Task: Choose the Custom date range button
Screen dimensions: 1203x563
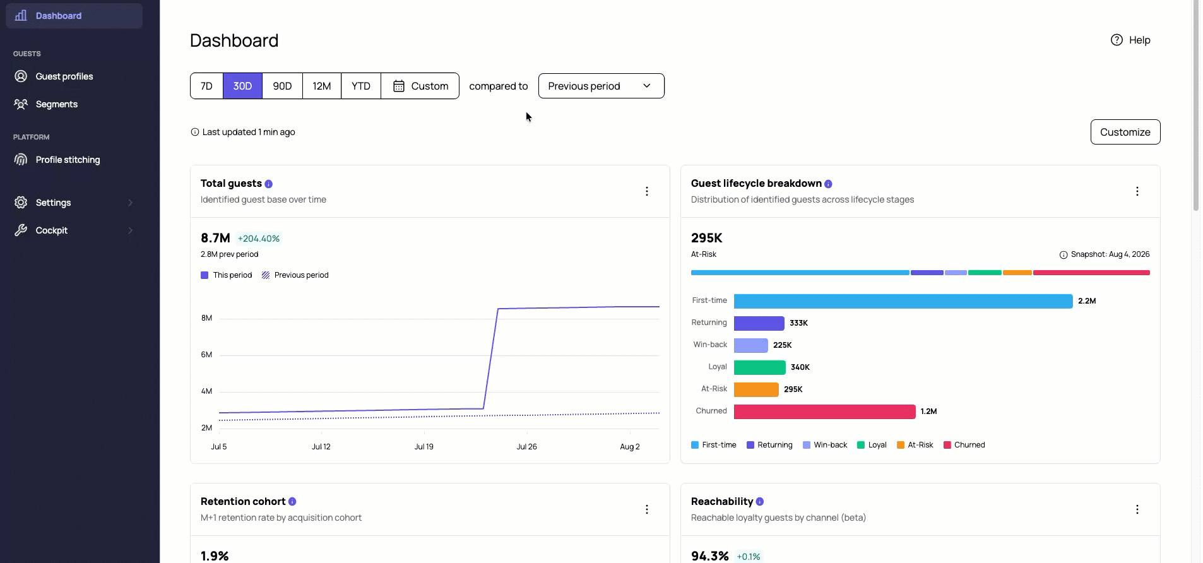Action: tap(420, 86)
